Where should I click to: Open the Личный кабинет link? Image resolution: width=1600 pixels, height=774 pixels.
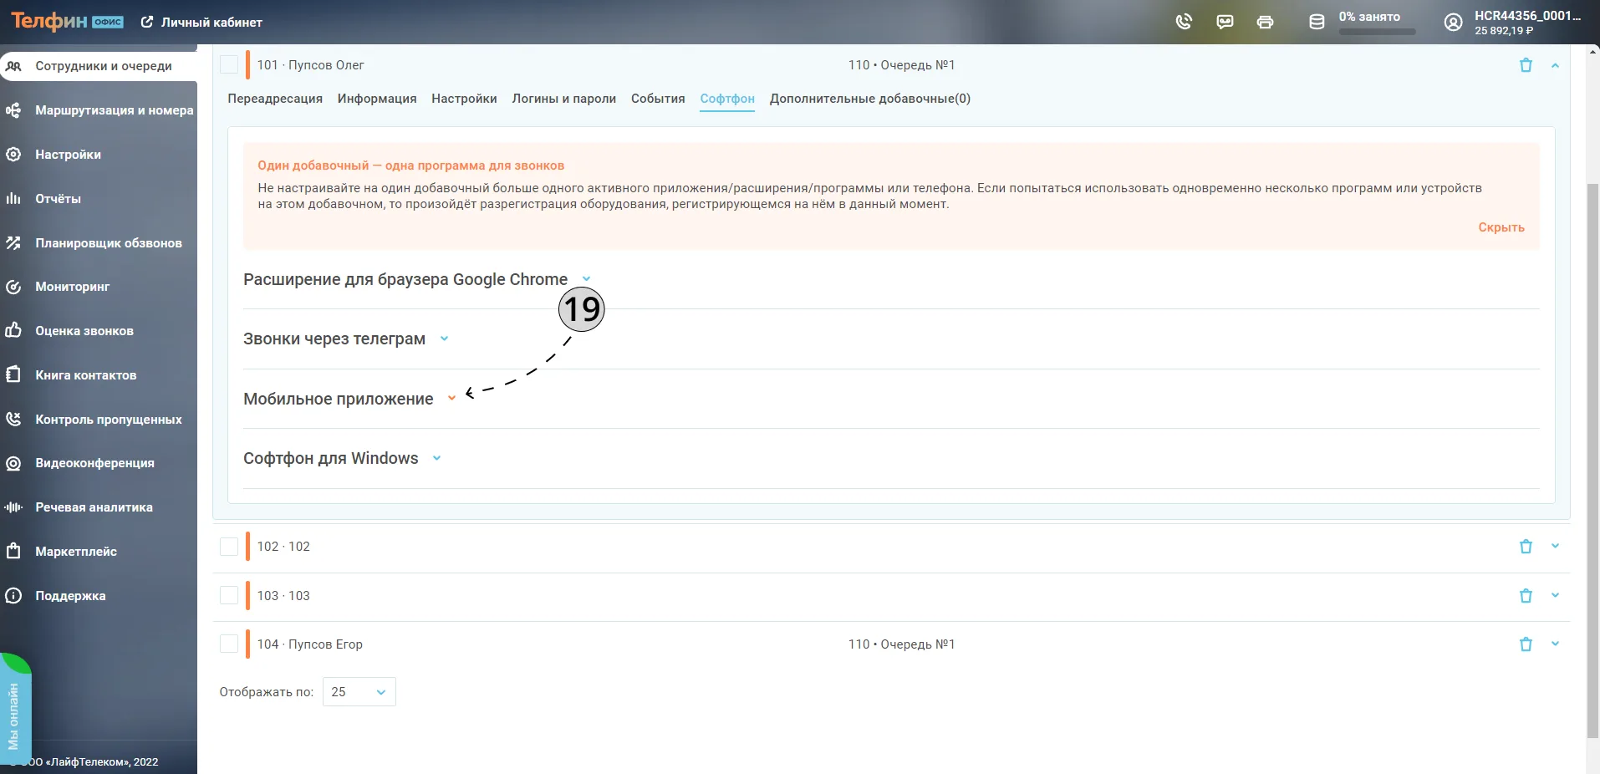click(201, 23)
